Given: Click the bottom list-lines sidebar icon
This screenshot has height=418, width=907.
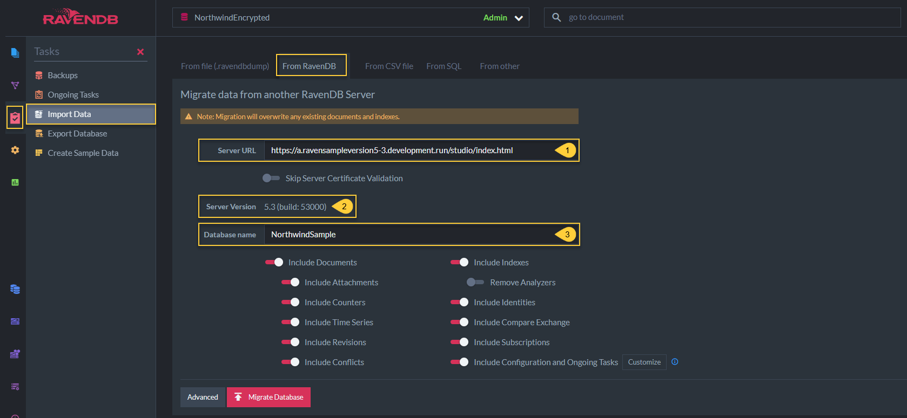Looking at the screenshot, I should (15, 386).
